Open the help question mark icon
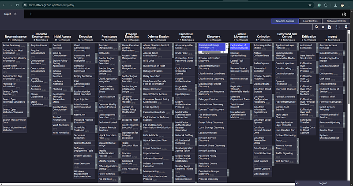The image size is (353, 186). click(x=344, y=15)
